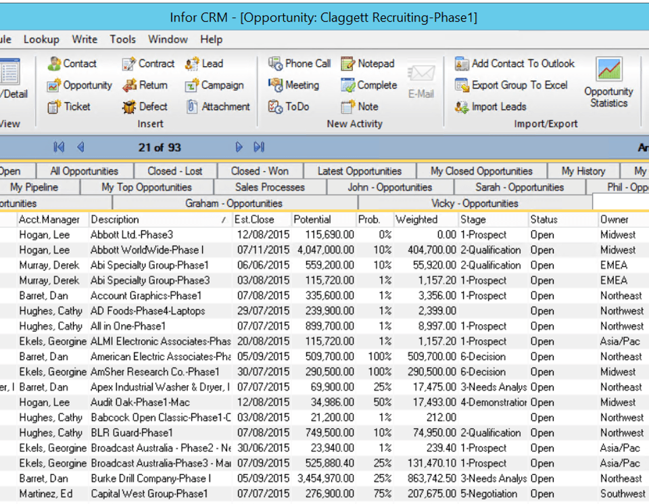This screenshot has height=504, width=649.
Task: Click the E-Mail envelope icon
Action: tap(421, 74)
